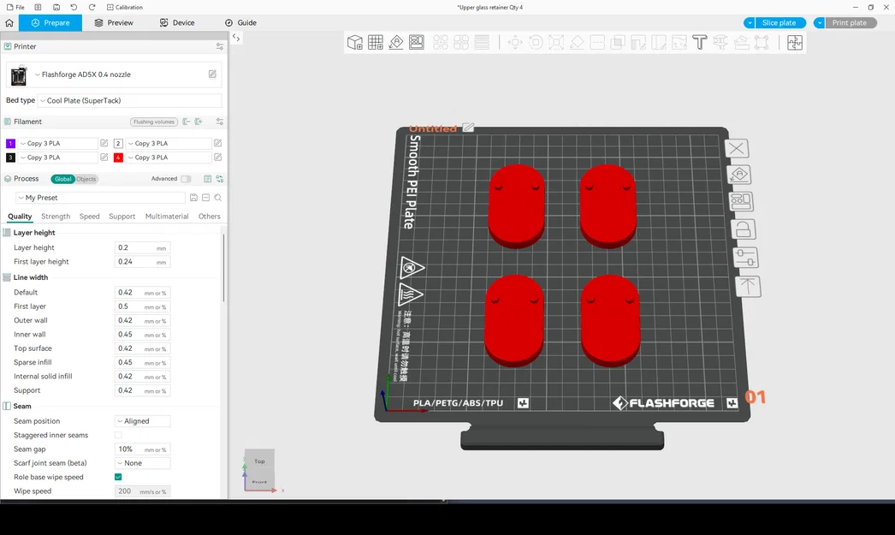The width and height of the screenshot is (895, 535).
Task: Switch process scope to Objects
Action: pyautogui.click(x=86, y=179)
